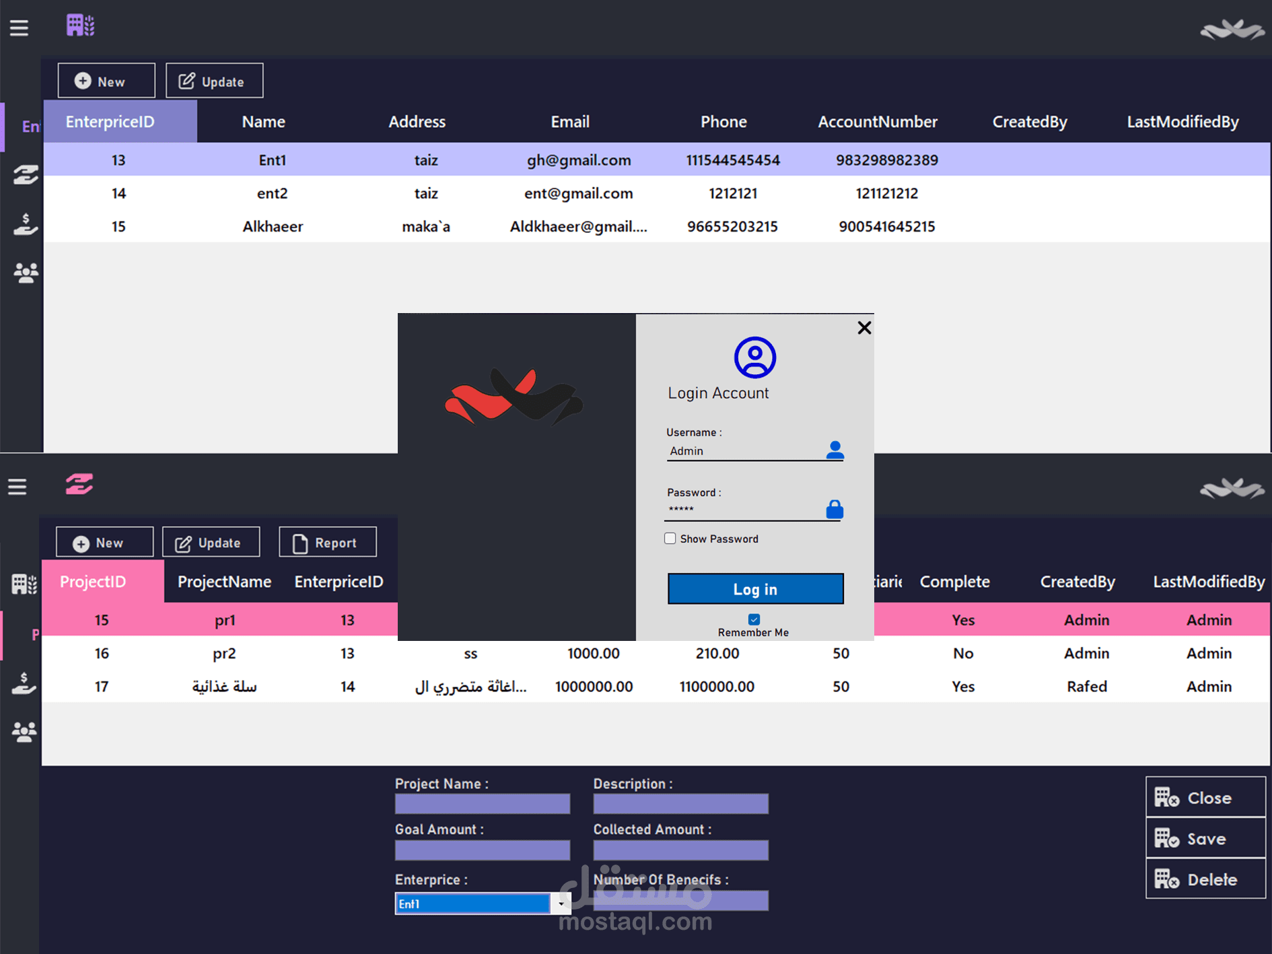Open users group icon in lower sidebar
1272x954 pixels.
24,731
